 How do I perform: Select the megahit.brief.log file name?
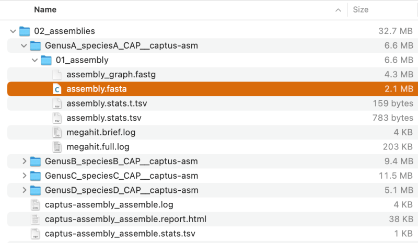click(101, 132)
